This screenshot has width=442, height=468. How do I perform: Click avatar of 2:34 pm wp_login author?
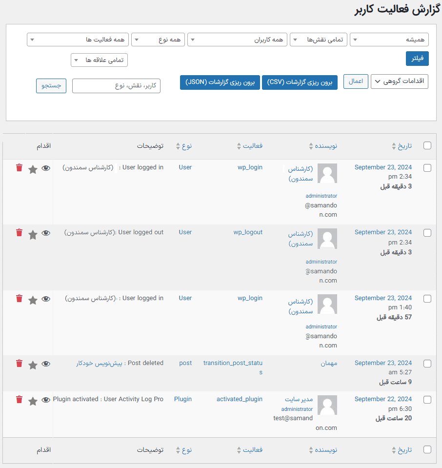327,173
